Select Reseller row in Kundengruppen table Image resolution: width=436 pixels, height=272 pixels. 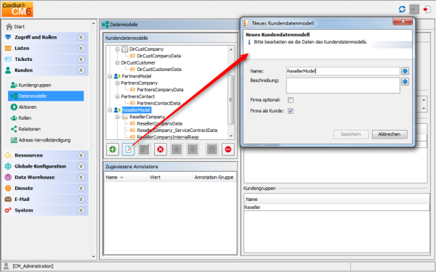coord(336,207)
